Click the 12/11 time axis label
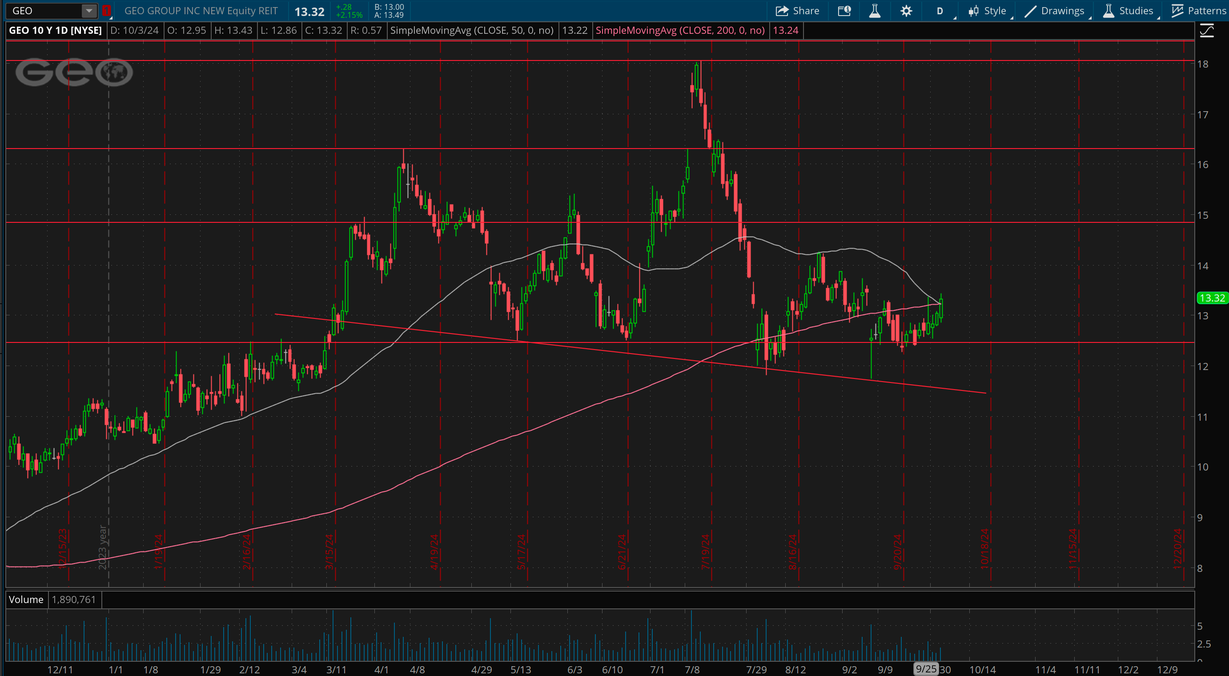 tap(60, 669)
